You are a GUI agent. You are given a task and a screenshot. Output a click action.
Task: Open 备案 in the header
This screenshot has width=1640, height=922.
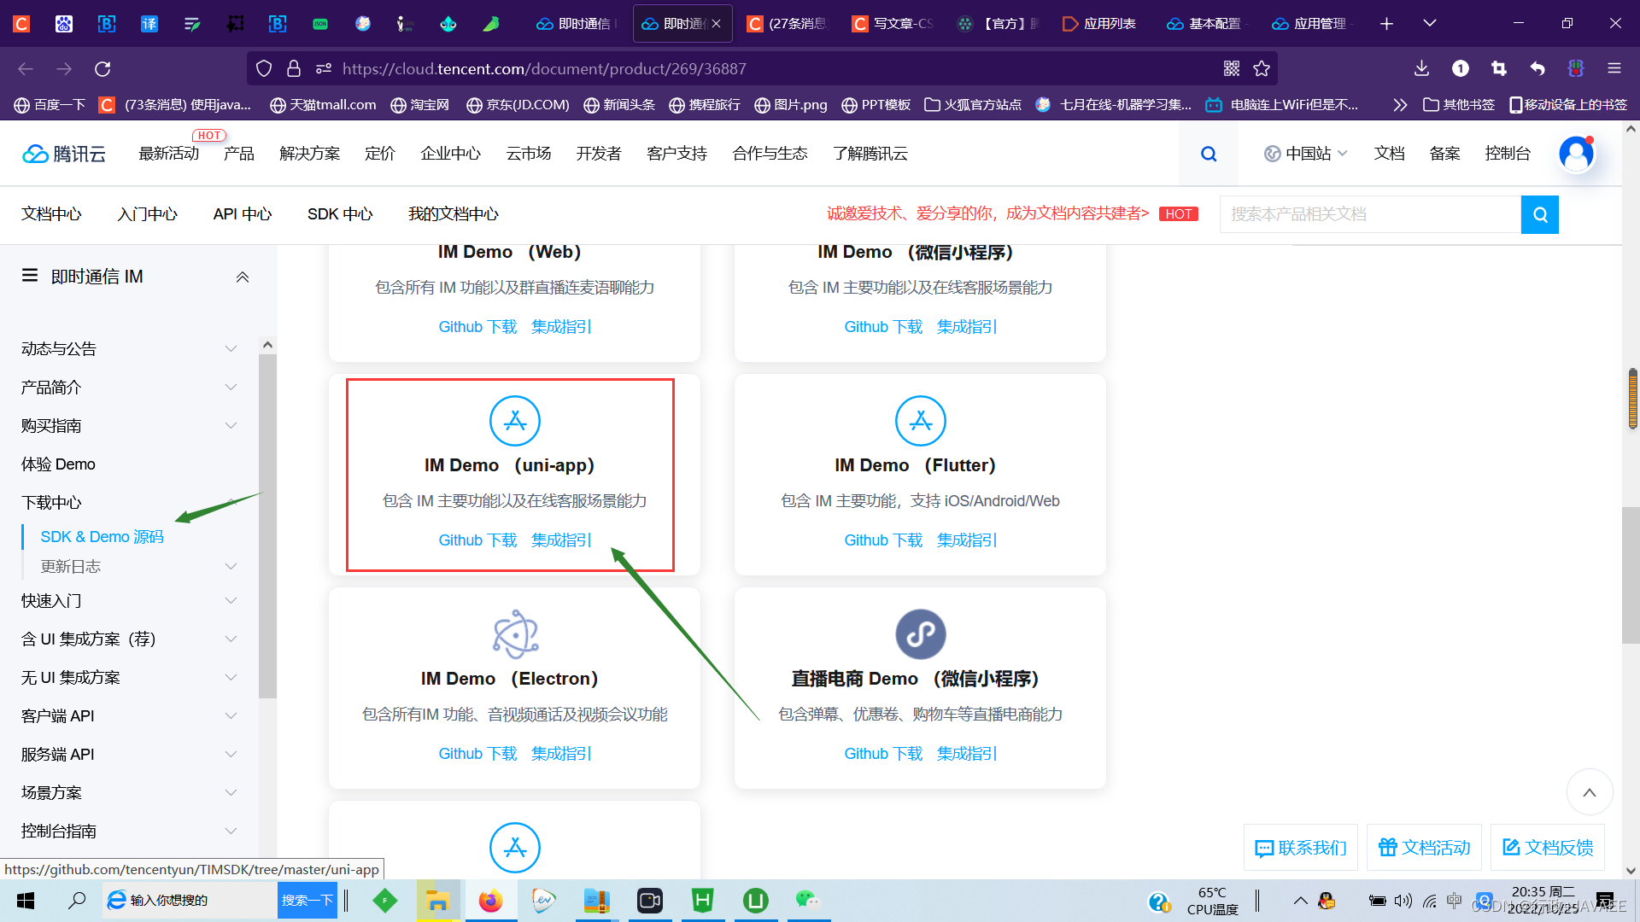1444,154
